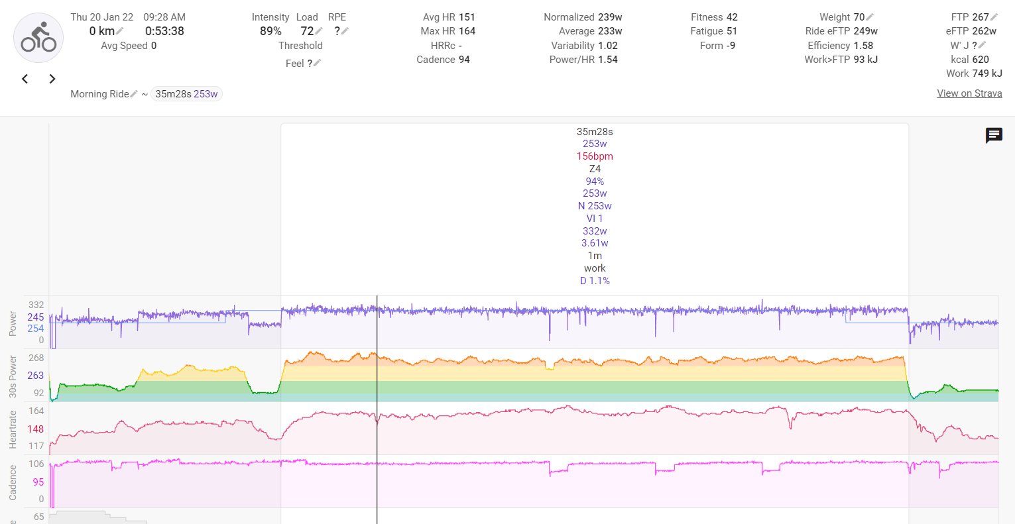Edit distance with pencil next to 0 km
The image size is (1015, 524).
[120, 31]
